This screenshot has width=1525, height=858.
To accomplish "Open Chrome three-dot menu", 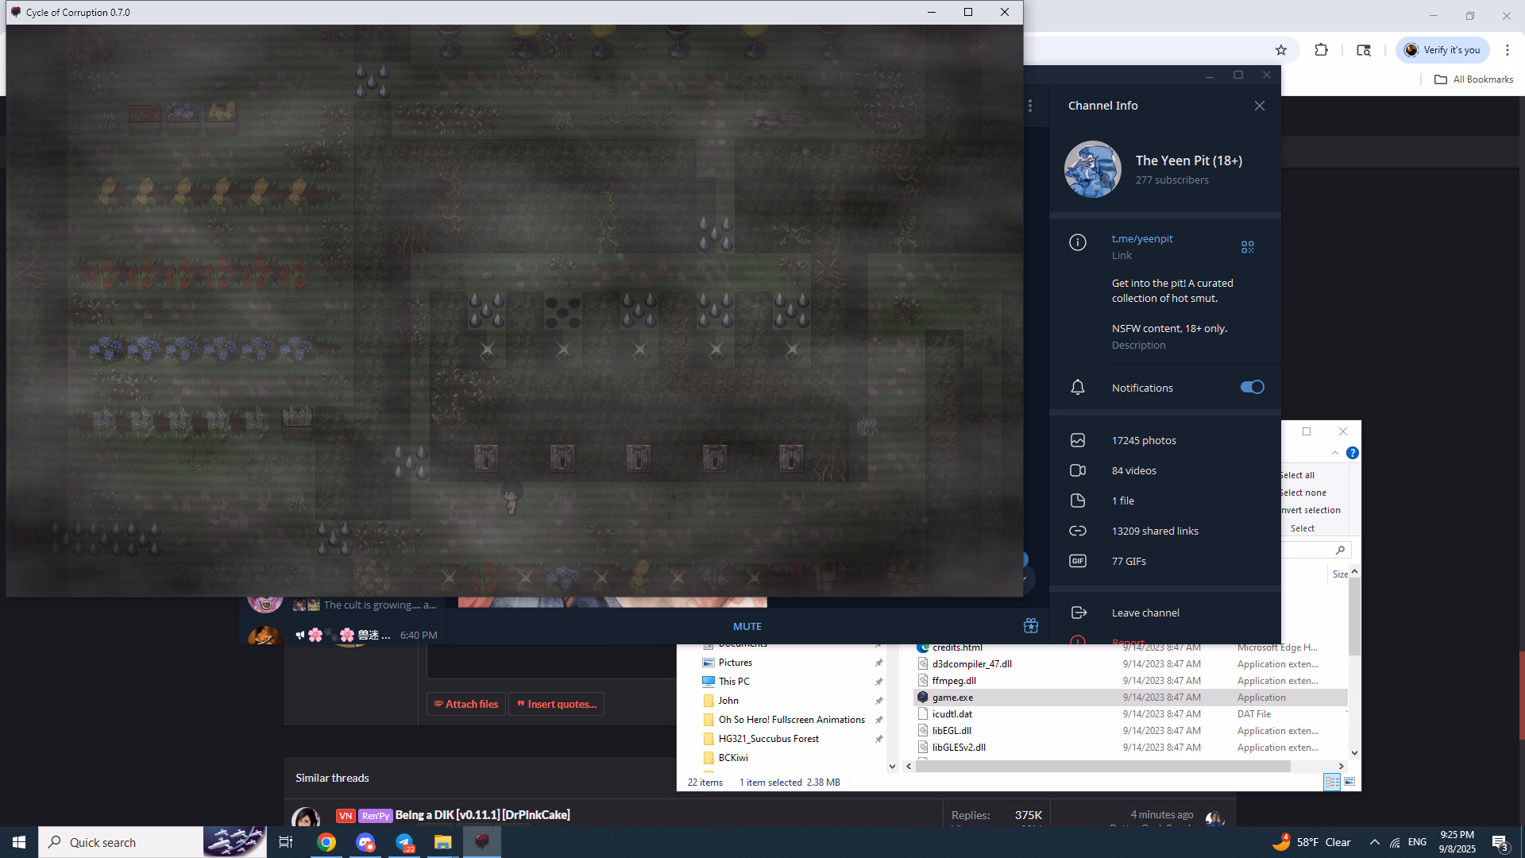I will [x=1507, y=50].
